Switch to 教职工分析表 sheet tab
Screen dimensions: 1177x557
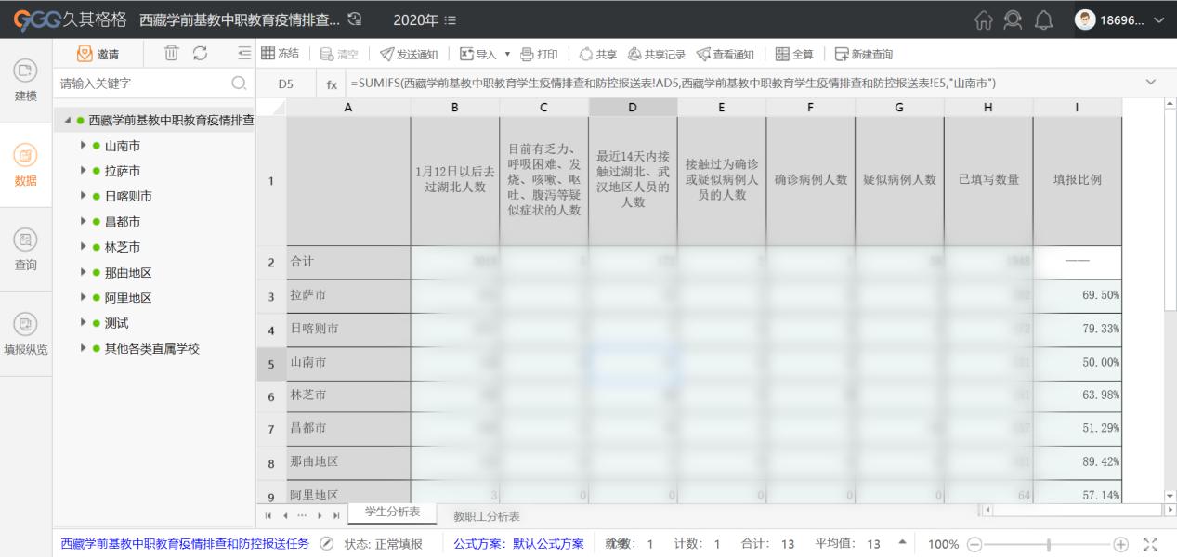click(486, 516)
